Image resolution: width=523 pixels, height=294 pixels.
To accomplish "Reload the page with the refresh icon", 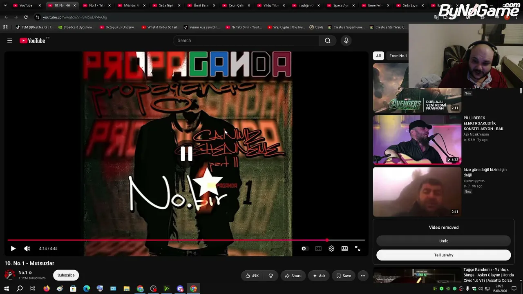I will pyautogui.click(x=26, y=17).
